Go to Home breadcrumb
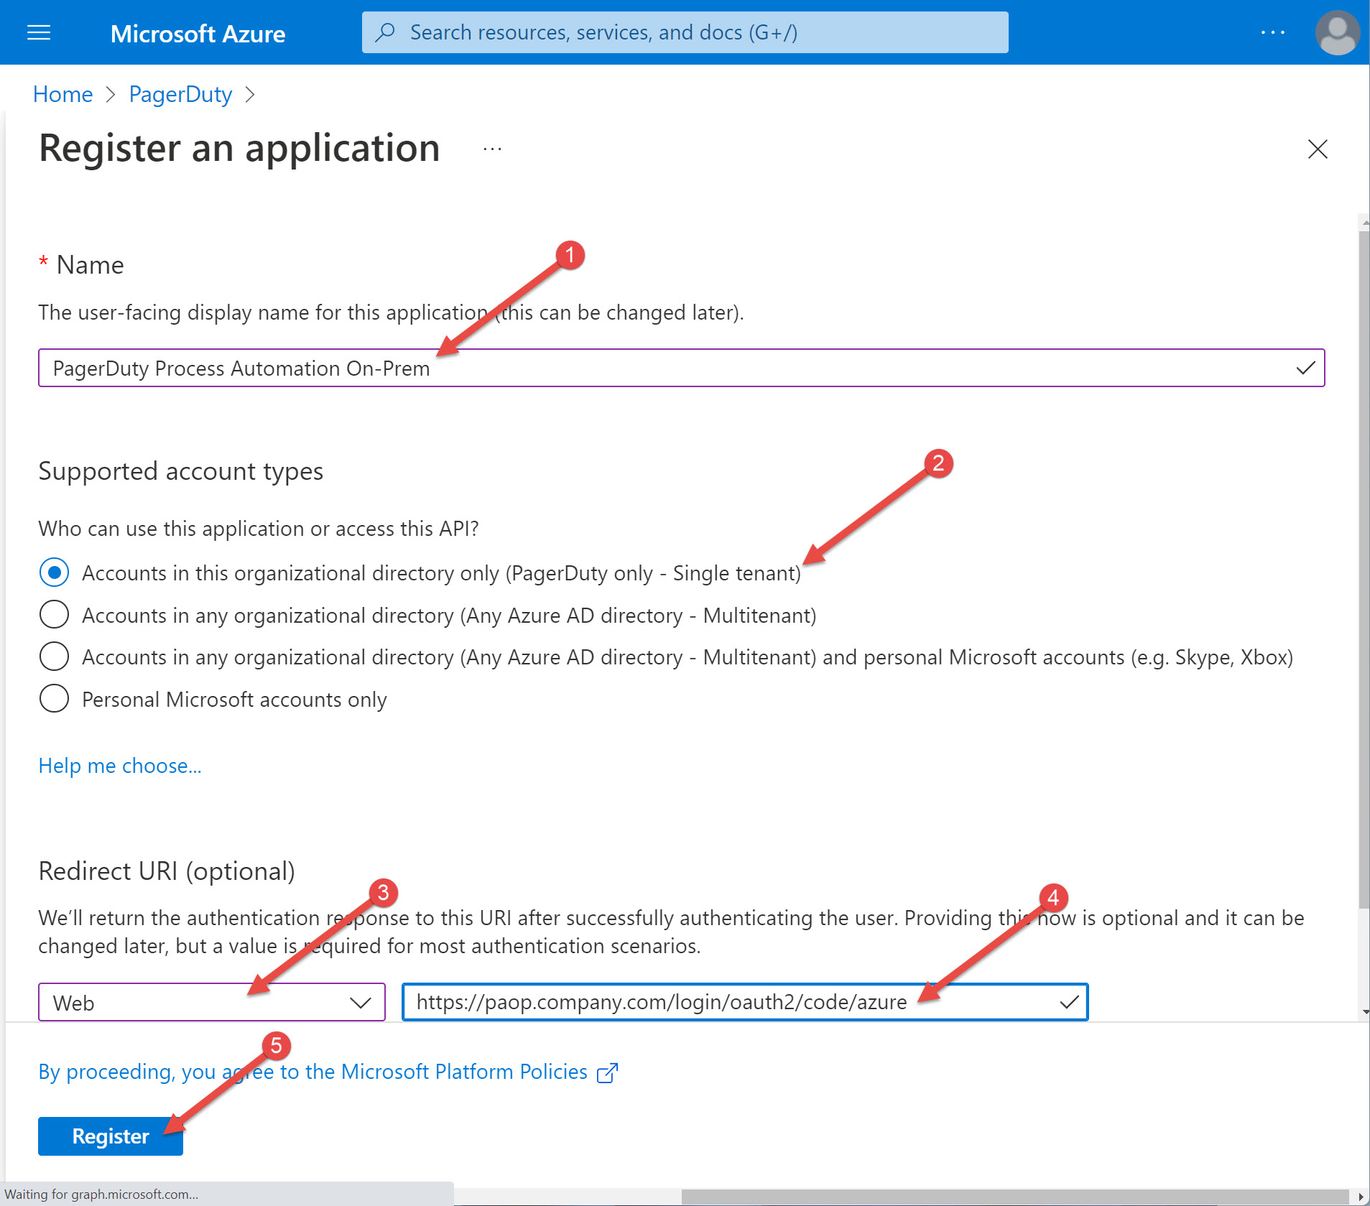This screenshot has height=1206, width=1370. (x=63, y=94)
